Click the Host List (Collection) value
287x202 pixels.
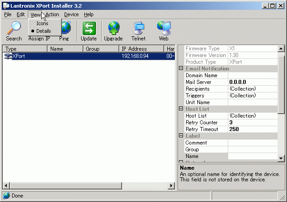253,116
